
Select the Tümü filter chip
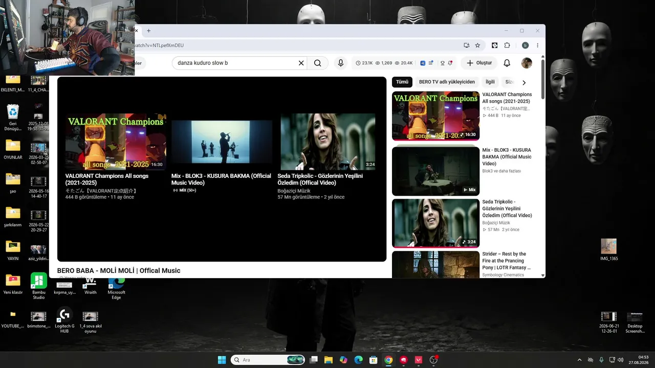[x=402, y=82]
